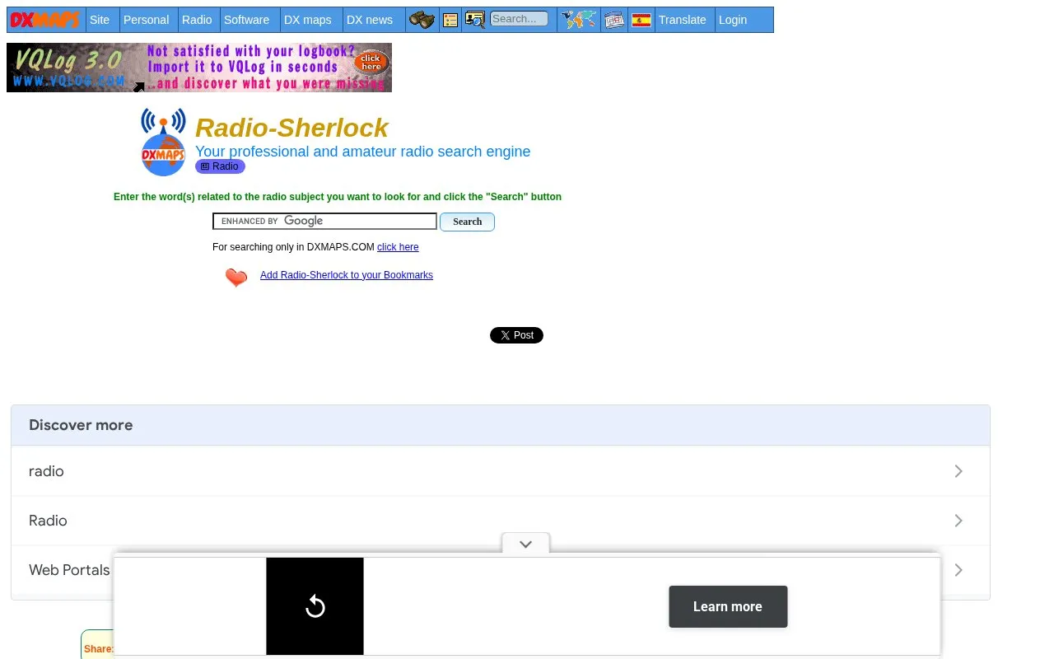Switch language with the Spanish flag icon
This screenshot has width=1054, height=659.
coord(641,20)
